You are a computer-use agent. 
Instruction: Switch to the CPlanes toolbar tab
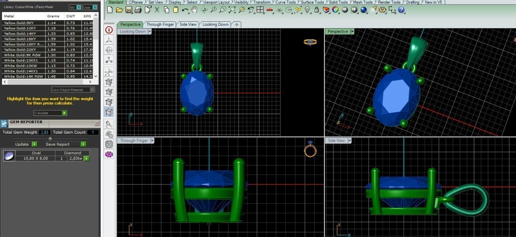135,2
